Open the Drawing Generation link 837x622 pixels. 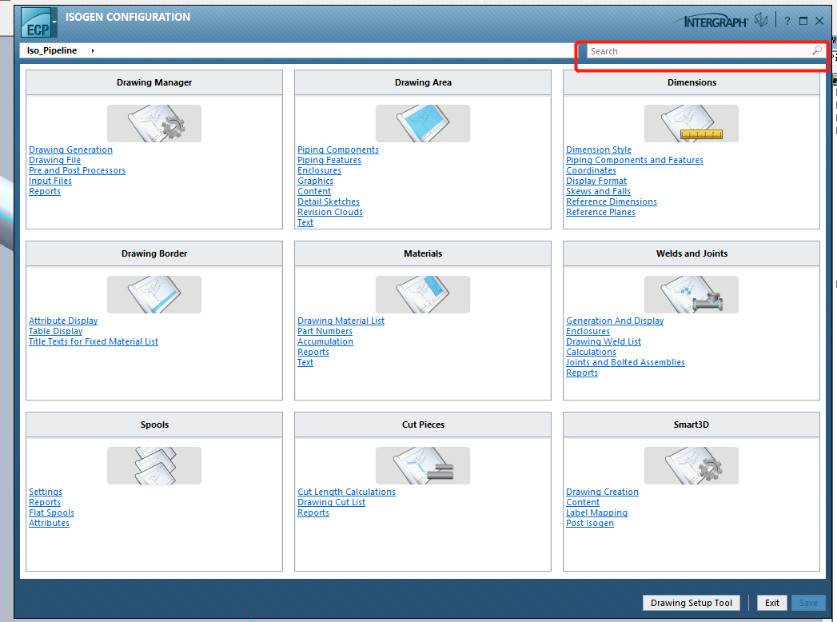point(70,150)
